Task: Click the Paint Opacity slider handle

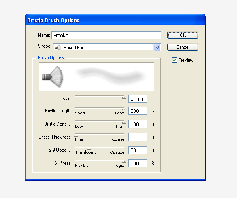Action: (x=89, y=148)
